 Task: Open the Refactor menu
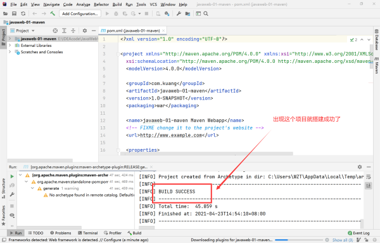[101, 4]
